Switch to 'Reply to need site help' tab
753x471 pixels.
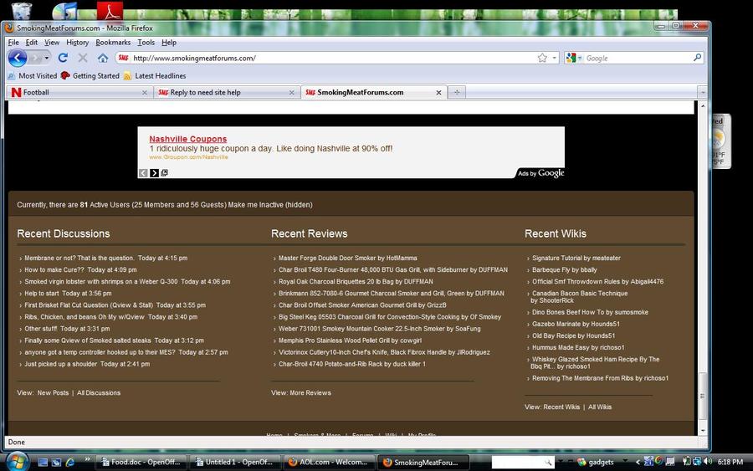pyautogui.click(x=227, y=92)
